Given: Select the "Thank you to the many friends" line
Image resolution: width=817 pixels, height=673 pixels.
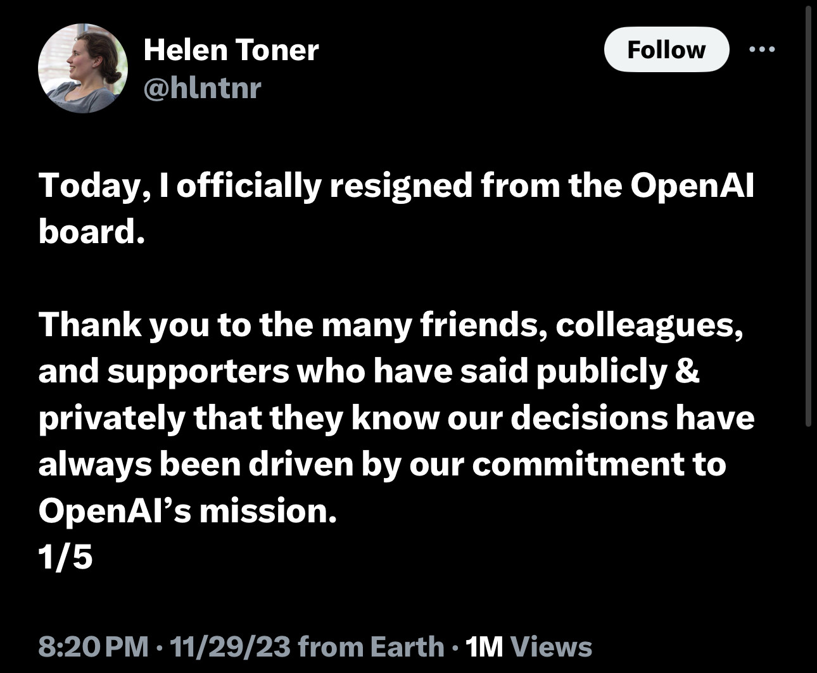Looking at the screenshot, I should click(x=391, y=325).
